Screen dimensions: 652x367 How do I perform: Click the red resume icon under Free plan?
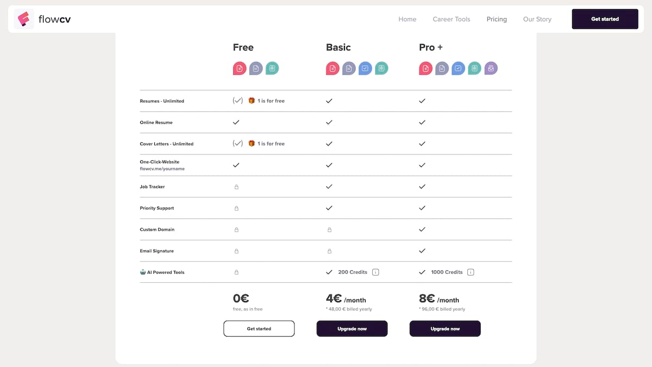(x=240, y=68)
